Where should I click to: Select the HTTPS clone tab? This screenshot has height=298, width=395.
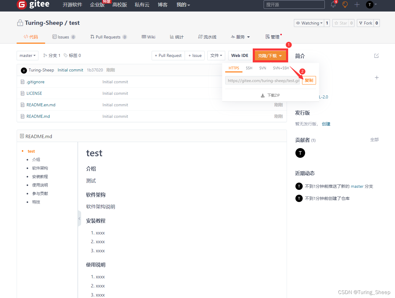(x=234, y=68)
